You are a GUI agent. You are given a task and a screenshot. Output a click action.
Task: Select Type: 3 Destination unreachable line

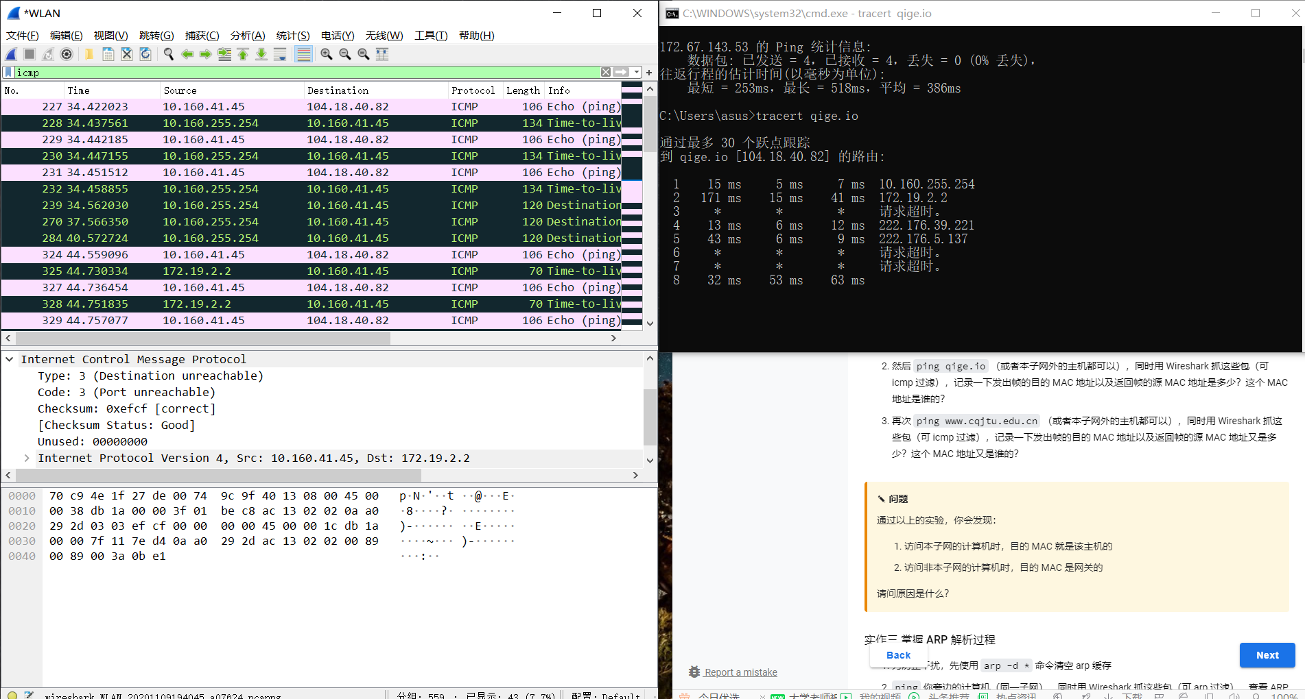[x=150, y=376]
